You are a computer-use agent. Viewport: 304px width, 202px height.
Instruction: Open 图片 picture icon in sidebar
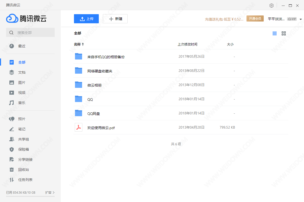pyautogui.click(x=12, y=83)
